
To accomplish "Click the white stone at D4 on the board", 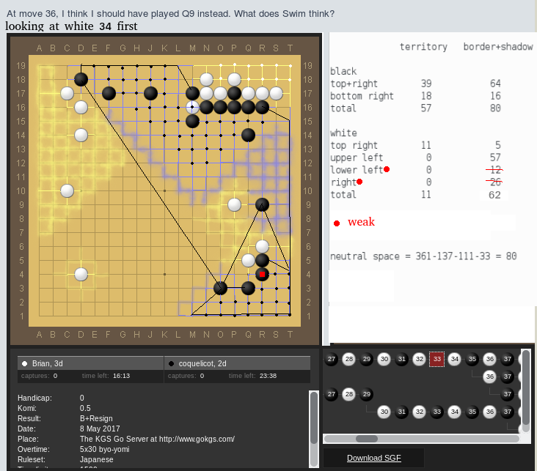I will [x=81, y=274].
